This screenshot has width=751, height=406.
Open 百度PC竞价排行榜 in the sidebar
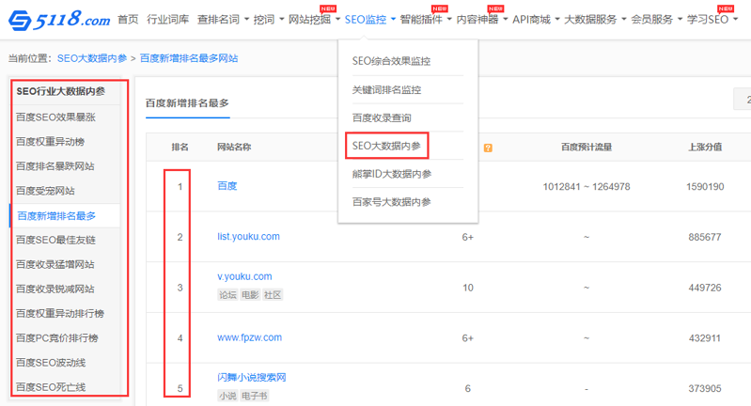pyautogui.click(x=57, y=338)
